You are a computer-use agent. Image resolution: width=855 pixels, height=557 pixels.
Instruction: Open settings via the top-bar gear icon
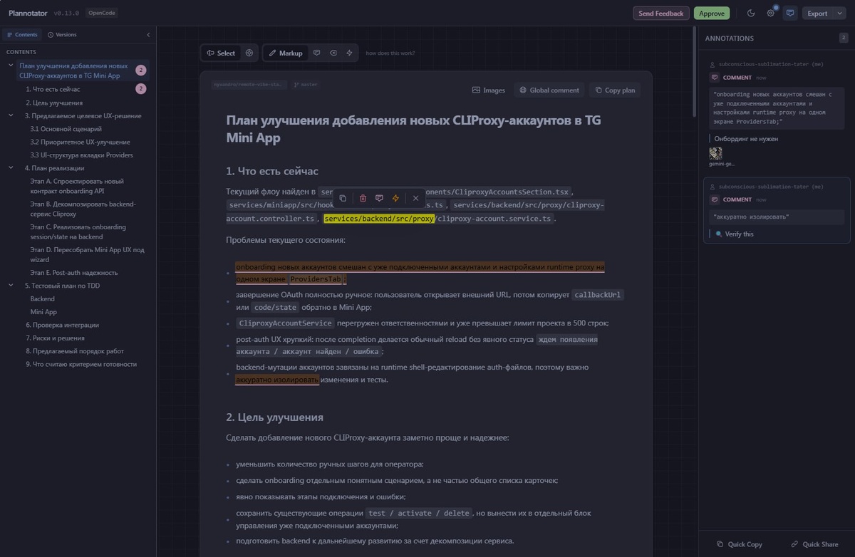point(770,13)
